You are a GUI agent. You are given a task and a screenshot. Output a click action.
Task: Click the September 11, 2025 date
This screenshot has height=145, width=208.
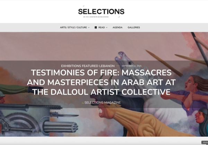[x=132, y=66]
